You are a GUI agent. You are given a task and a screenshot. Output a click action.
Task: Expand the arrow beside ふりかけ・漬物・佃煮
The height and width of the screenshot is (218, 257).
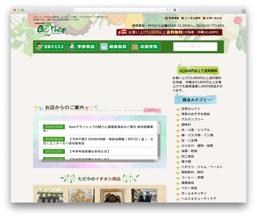(178, 147)
